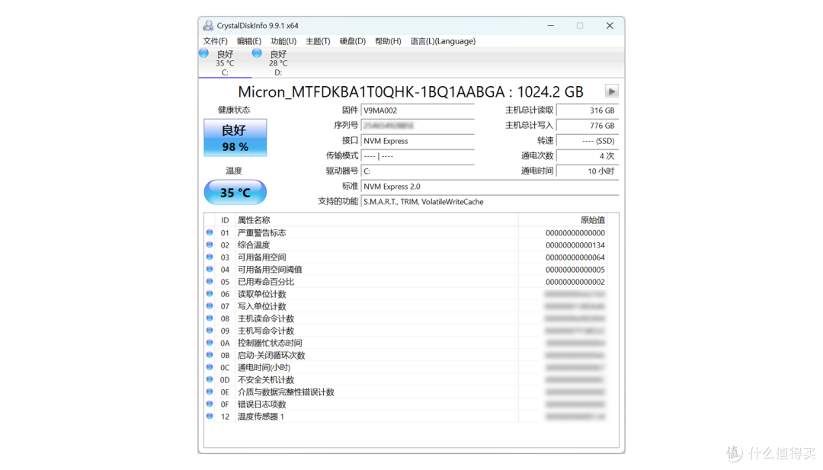Click the status dot for 启动-关闭循环次数

pyautogui.click(x=210, y=355)
